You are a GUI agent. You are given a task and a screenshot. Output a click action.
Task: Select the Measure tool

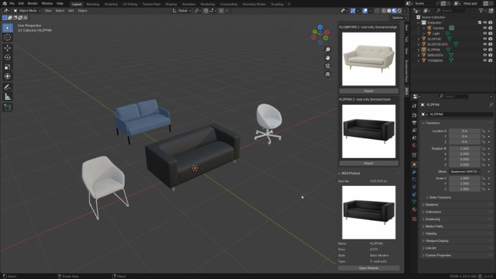tap(7, 97)
